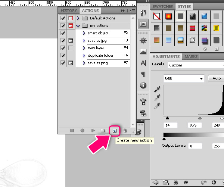
Task: Switch to the Masks tab
Action: tap(191, 57)
